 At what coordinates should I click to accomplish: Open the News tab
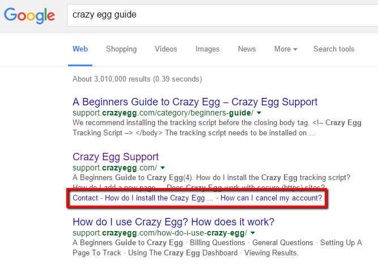247,49
